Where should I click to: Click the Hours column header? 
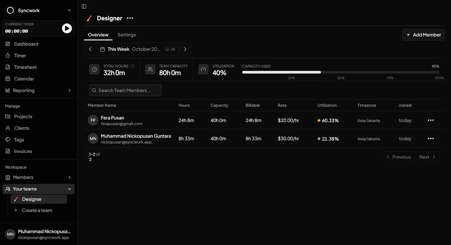184,105
